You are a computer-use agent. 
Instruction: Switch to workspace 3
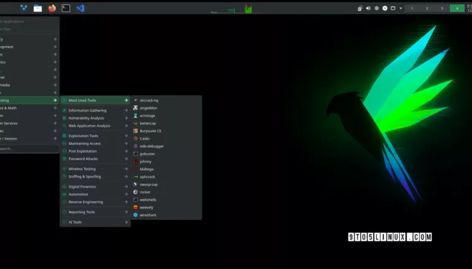click(442, 8)
